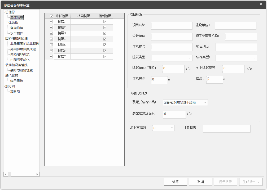Click the right scroll arrow in tree panel
This screenshot has width=267, height=190.
37,174
